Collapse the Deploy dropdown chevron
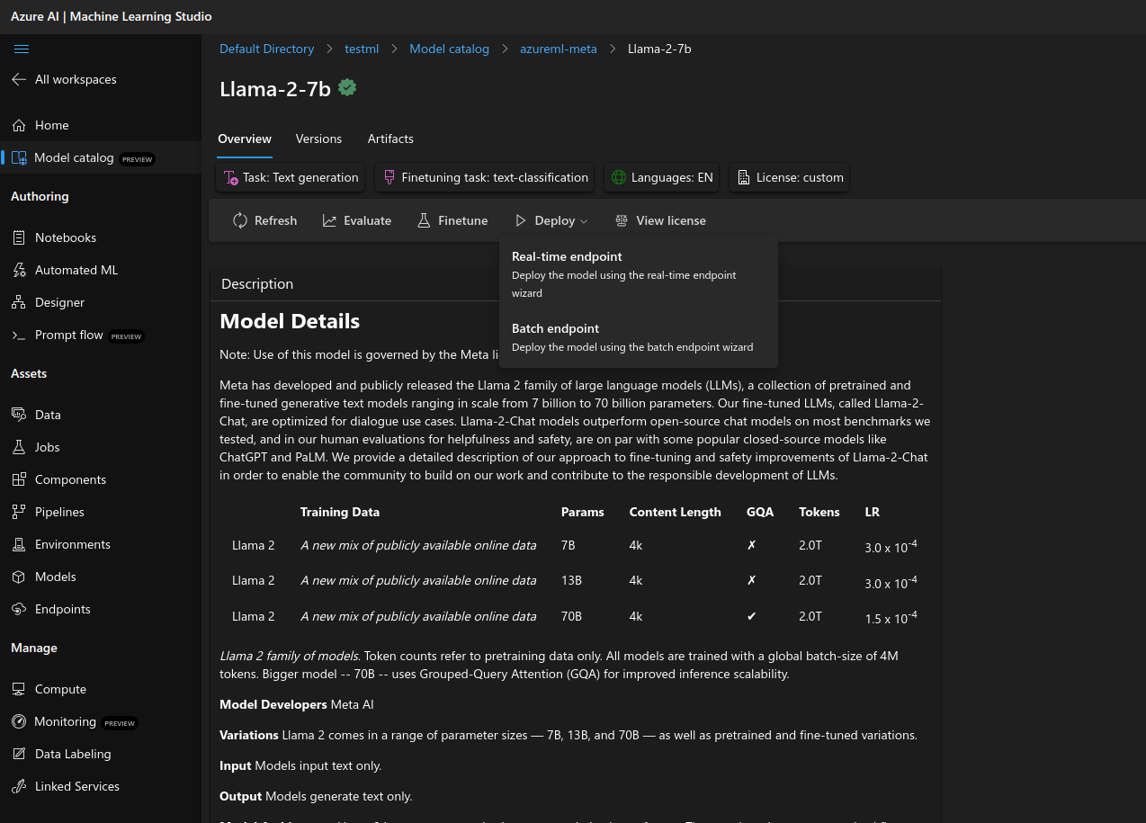Viewport: 1146px width, 823px height. click(584, 221)
